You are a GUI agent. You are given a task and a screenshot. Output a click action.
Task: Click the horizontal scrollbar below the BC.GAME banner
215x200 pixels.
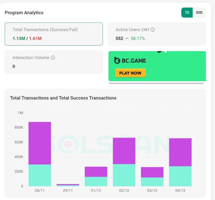[156, 83]
